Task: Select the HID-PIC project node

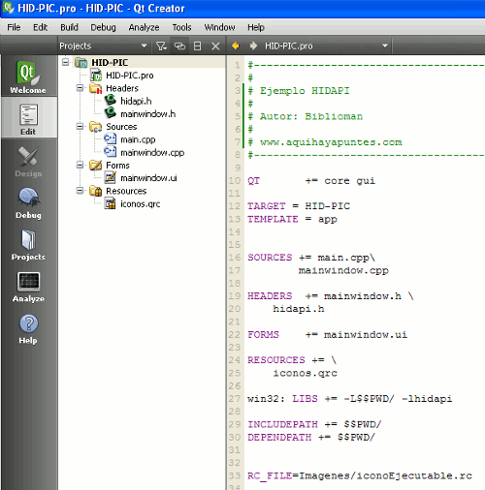Action: pos(110,62)
